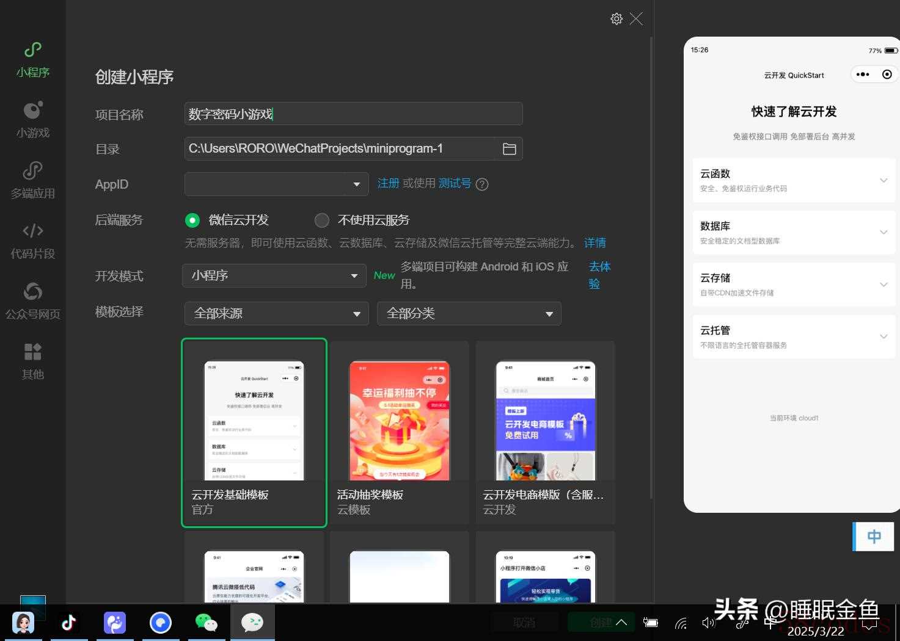Click the 目录 path input field

coord(340,149)
